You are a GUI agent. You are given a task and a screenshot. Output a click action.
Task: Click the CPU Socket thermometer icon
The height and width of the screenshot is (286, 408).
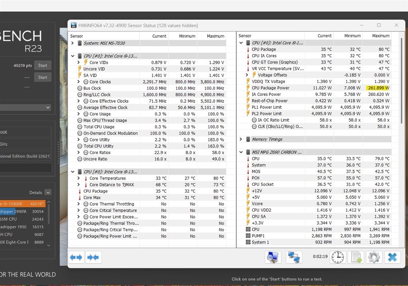(x=248, y=184)
